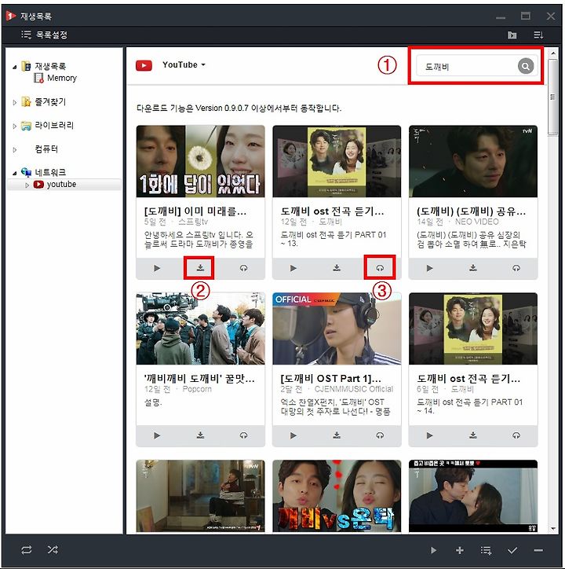Select 네트워크 item in sidebar

(43, 172)
